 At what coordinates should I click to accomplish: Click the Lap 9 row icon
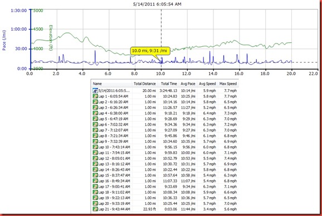click(95, 141)
